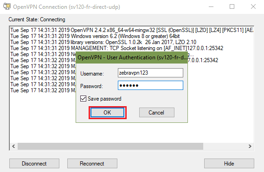The width and height of the screenshot is (264, 172).
Task: Select the OpenVPN 2.4.2 version log line
Action: pos(132,30)
